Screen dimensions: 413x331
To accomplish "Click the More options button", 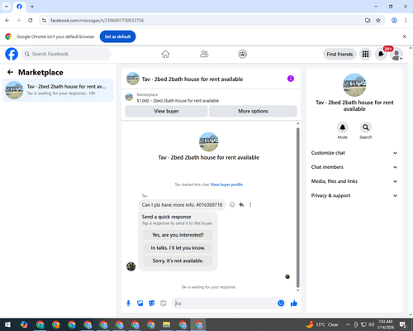I will pyautogui.click(x=253, y=111).
